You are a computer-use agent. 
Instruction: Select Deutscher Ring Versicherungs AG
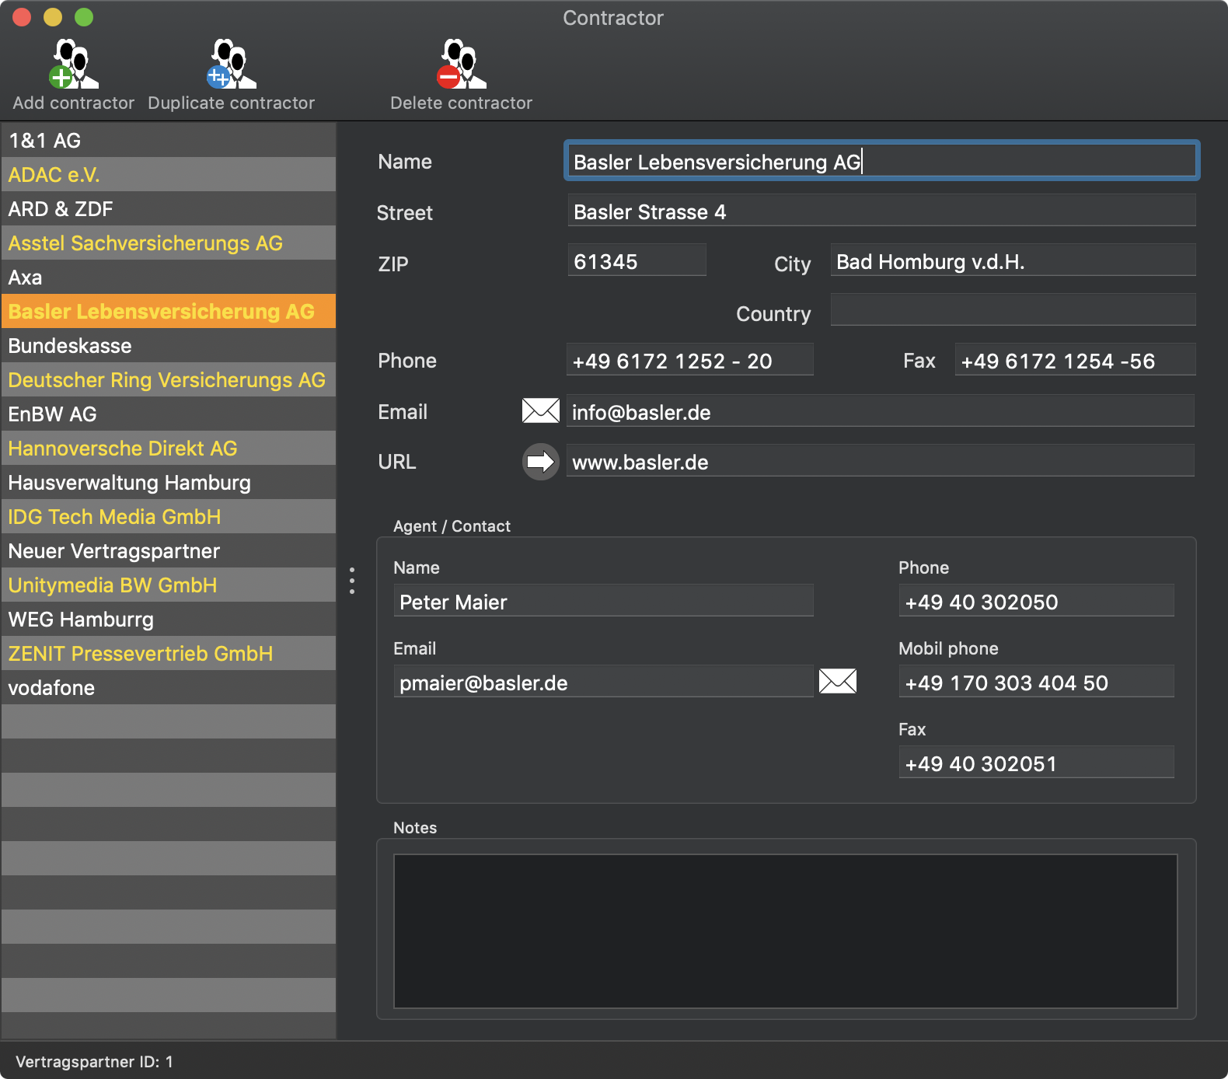169,380
